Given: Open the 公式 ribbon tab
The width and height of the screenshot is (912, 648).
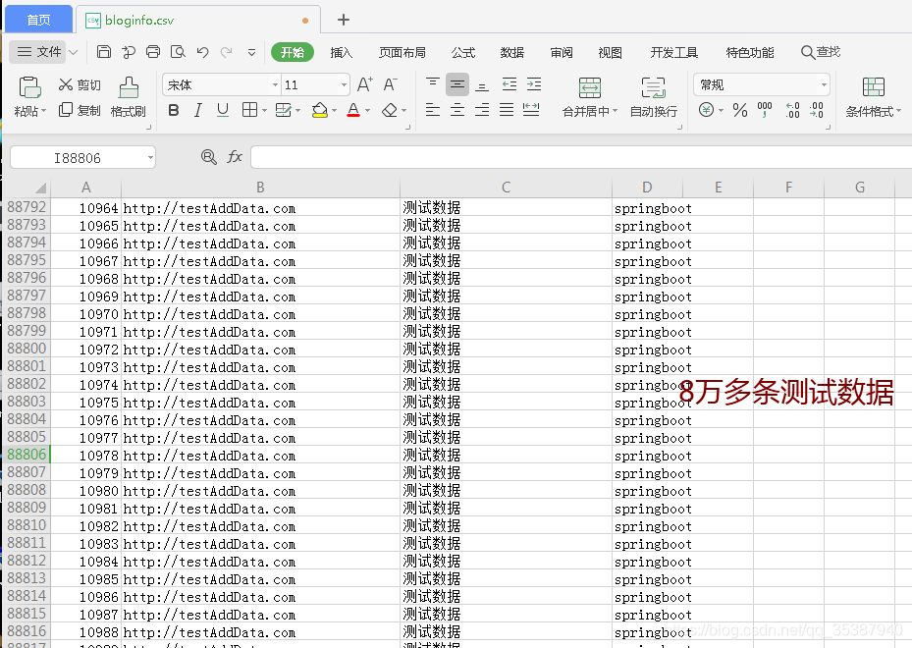Looking at the screenshot, I should 463,52.
